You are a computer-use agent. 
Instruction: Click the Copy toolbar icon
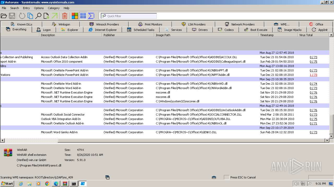pyautogui.click(x=30, y=16)
